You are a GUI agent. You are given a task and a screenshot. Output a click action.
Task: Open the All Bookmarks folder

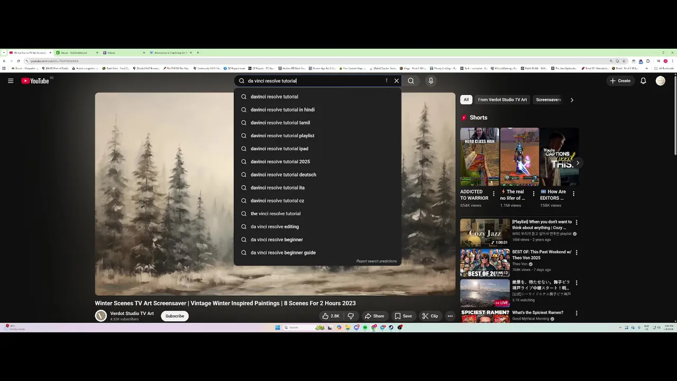click(x=665, y=68)
